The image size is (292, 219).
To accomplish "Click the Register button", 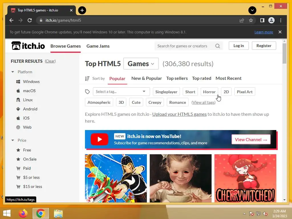I will [x=264, y=46].
